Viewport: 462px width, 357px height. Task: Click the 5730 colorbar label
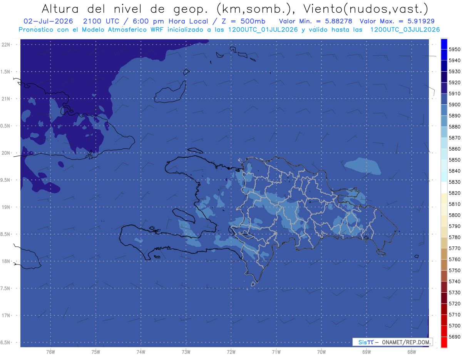point(455,293)
